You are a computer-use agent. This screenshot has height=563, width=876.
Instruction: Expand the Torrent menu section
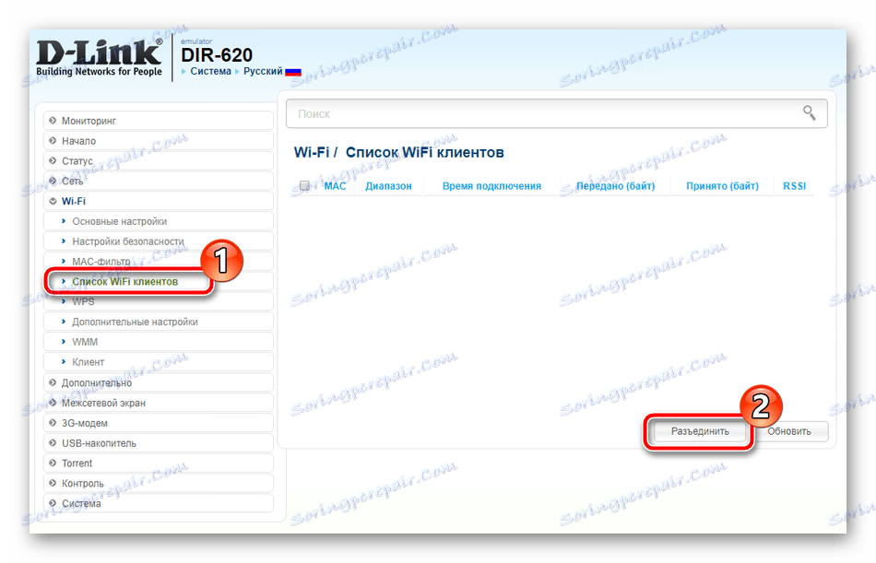point(159,463)
